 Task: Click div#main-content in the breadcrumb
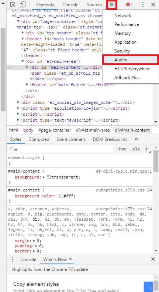132,130
